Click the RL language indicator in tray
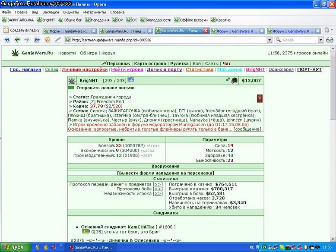This screenshot has width=336, height=252. 252,247
